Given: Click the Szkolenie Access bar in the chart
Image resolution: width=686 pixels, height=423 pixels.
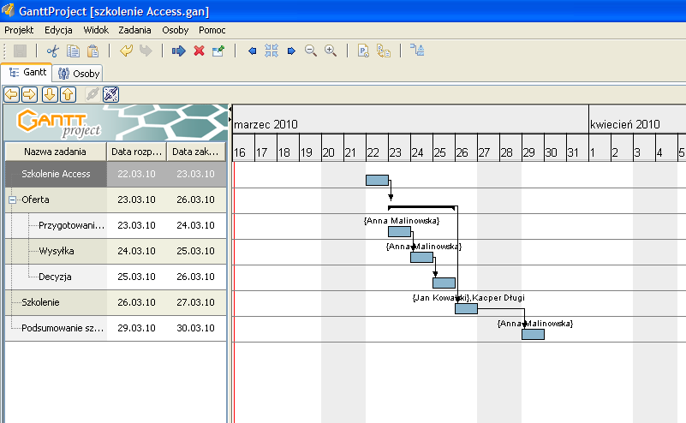Looking at the screenshot, I should [x=377, y=180].
